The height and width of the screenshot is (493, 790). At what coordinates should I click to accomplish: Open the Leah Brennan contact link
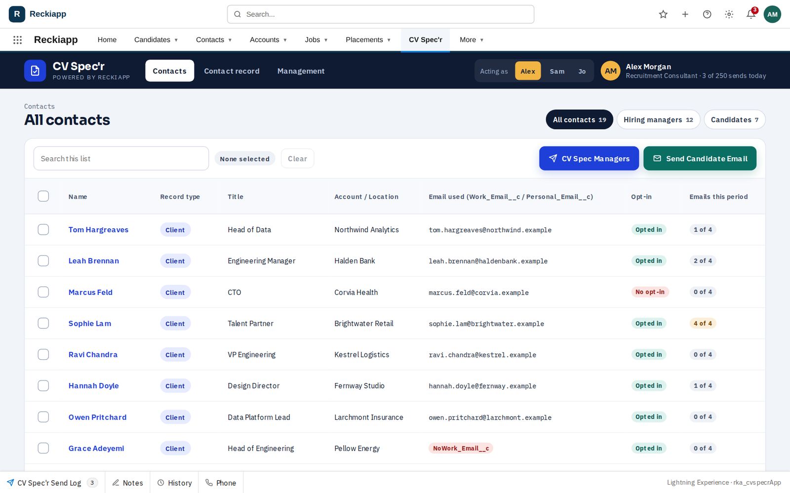(x=94, y=261)
